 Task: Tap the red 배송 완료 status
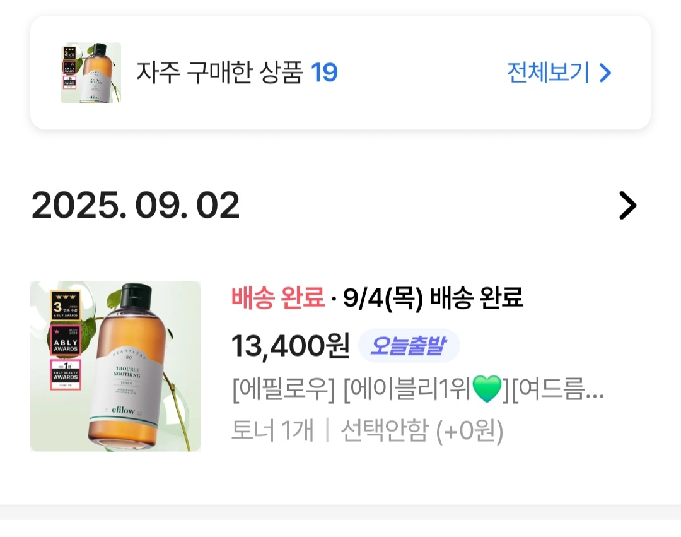(278, 297)
